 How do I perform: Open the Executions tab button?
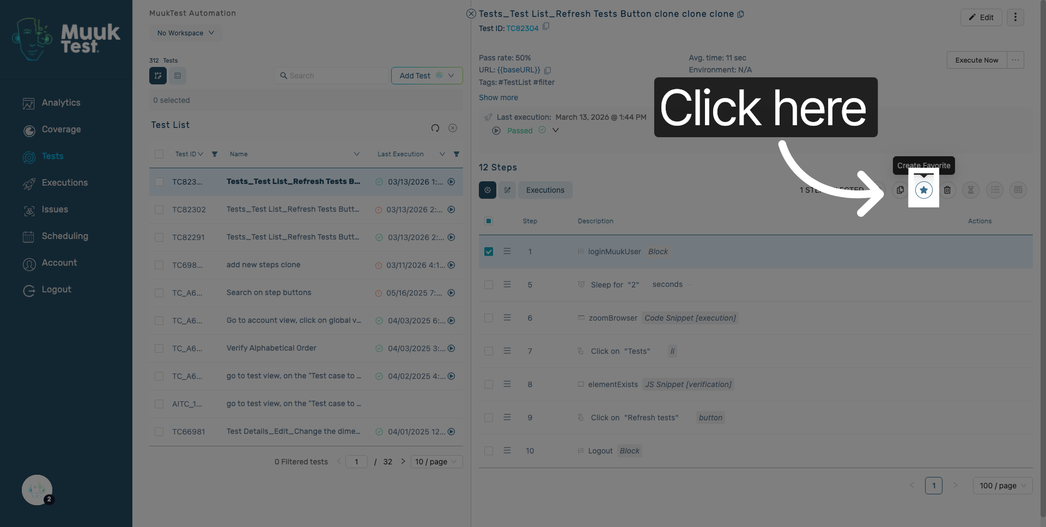(x=545, y=190)
